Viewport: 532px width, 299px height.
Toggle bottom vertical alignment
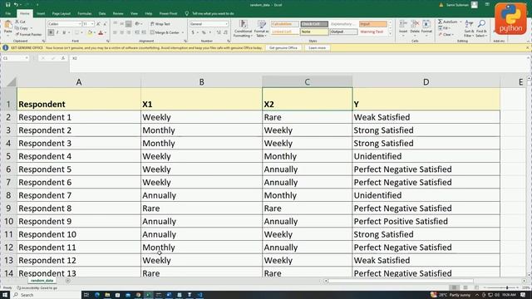(129, 24)
